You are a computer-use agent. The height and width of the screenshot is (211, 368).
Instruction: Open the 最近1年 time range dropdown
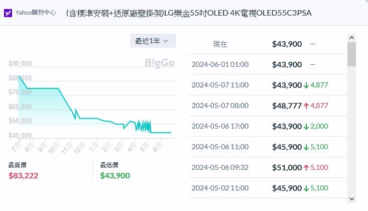pyautogui.click(x=153, y=41)
